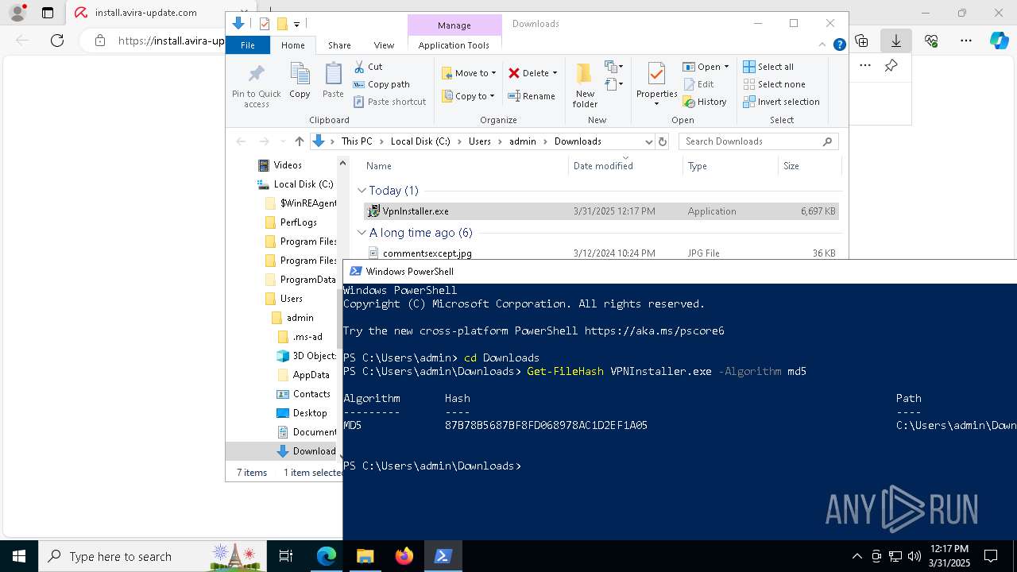Open File Explorer taskbar icon
1017x572 pixels.
(365, 556)
